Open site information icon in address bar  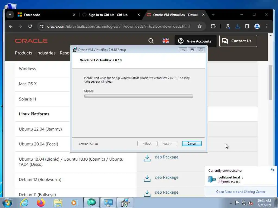pyautogui.click(x=42, y=26)
